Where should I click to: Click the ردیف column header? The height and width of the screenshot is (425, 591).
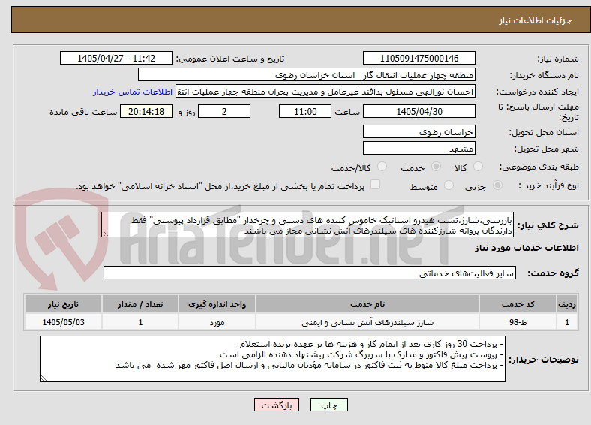567,304
